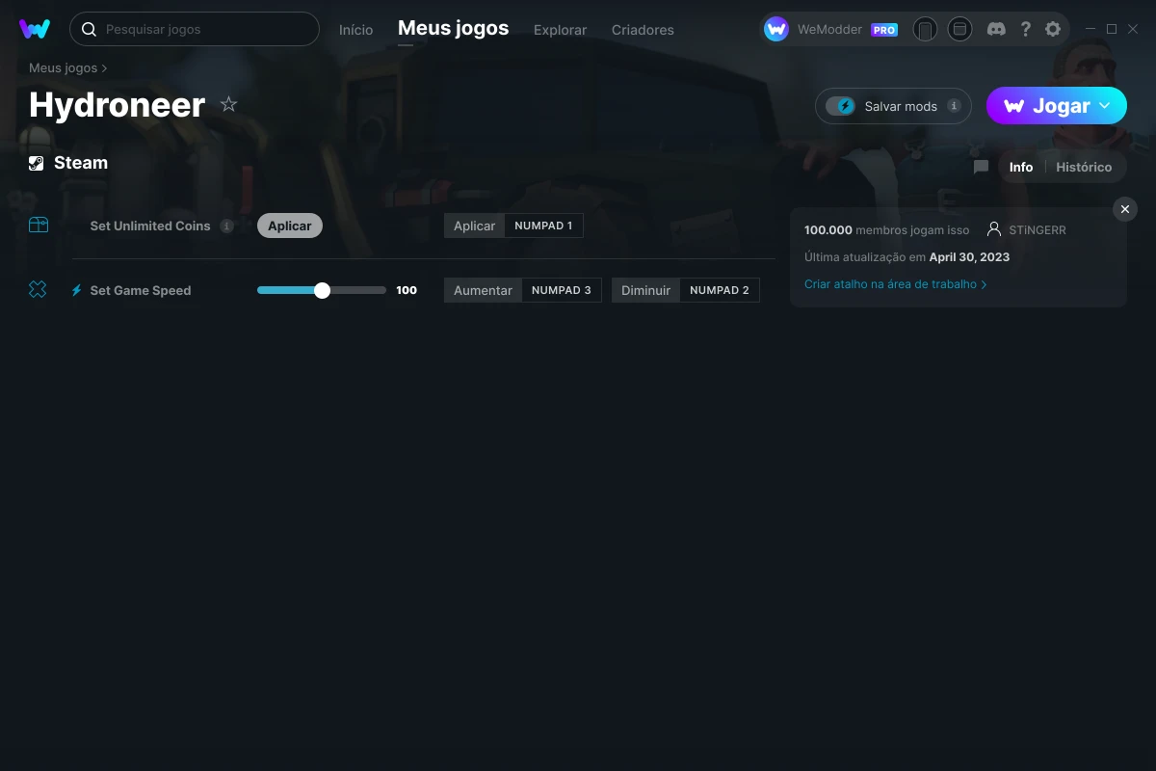Click the search magnifier icon
Image resolution: width=1156 pixels, height=771 pixels.
pyautogui.click(x=89, y=29)
